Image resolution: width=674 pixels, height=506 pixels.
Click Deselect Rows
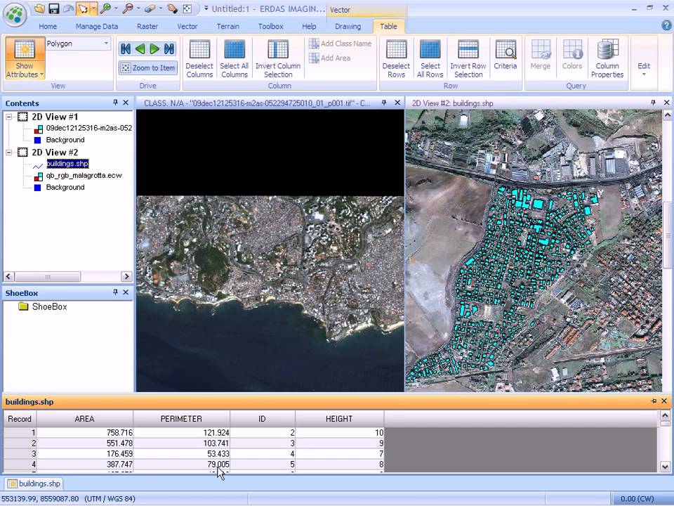pyautogui.click(x=396, y=58)
